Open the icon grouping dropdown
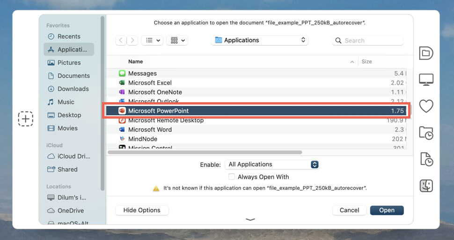The height and width of the screenshot is (240, 454). click(x=177, y=41)
